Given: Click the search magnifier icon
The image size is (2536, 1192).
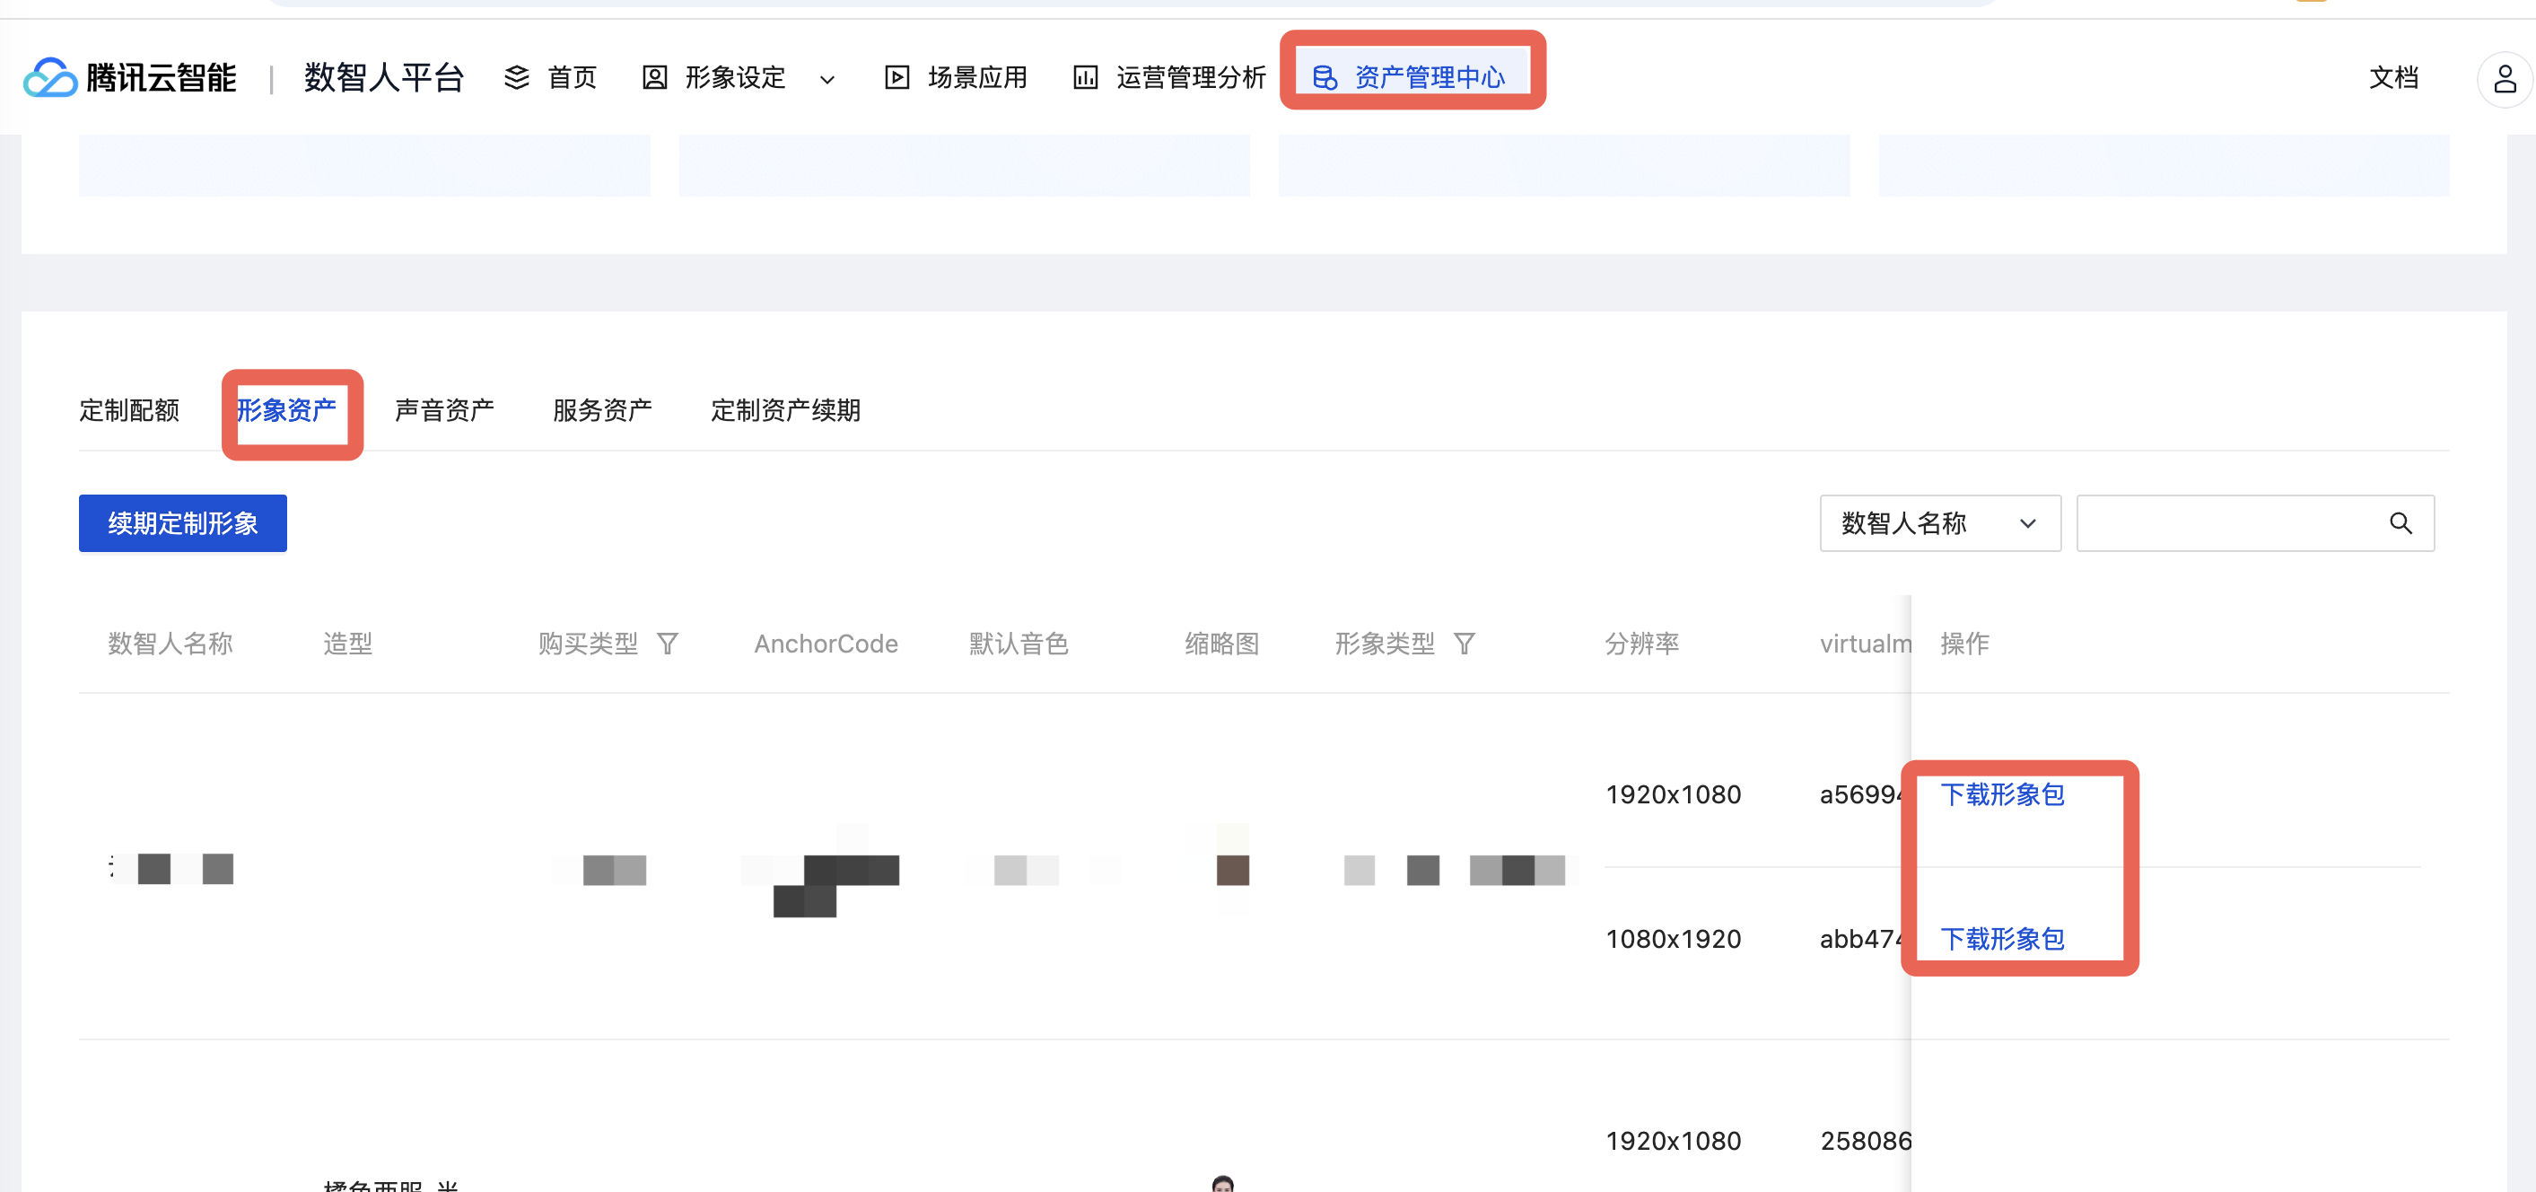Looking at the screenshot, I should (2400, 523).
